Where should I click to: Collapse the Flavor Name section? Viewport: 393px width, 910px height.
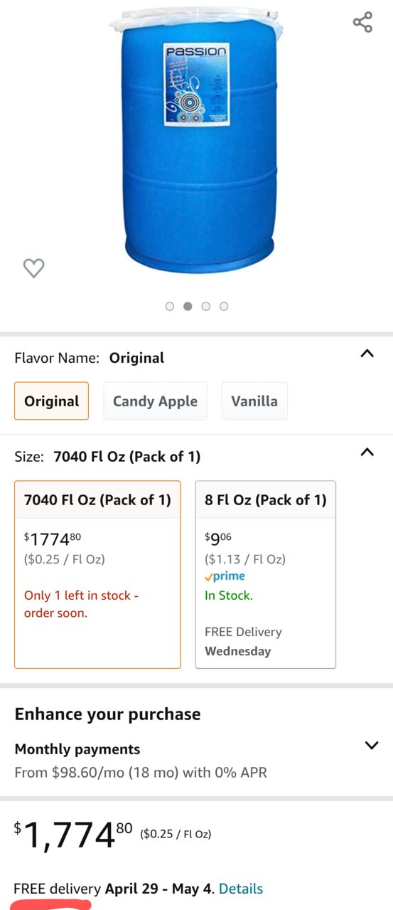tap(367, 354)
